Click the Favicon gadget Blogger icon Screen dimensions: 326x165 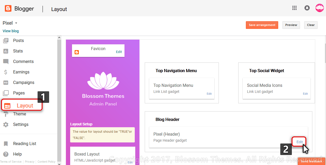[x=77, y=52]
